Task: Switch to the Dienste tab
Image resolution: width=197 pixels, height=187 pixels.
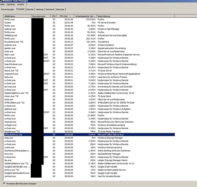Action: pos(30,9)
